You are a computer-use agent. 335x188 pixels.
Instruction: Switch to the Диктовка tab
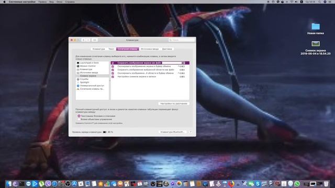click(x=167, y=49)
